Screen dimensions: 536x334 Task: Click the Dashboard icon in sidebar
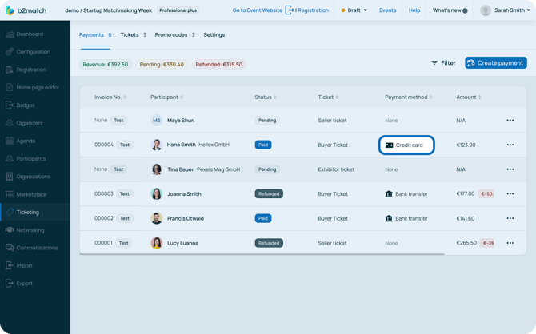click(x=10, y=34)
